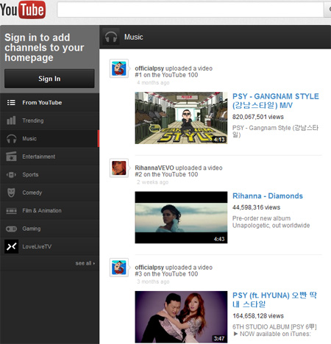Image resolution: width=331 pixels, height=344 pixels.
Task: Click the '4 months ago' timestamp
Action: [x=153, y=82]
